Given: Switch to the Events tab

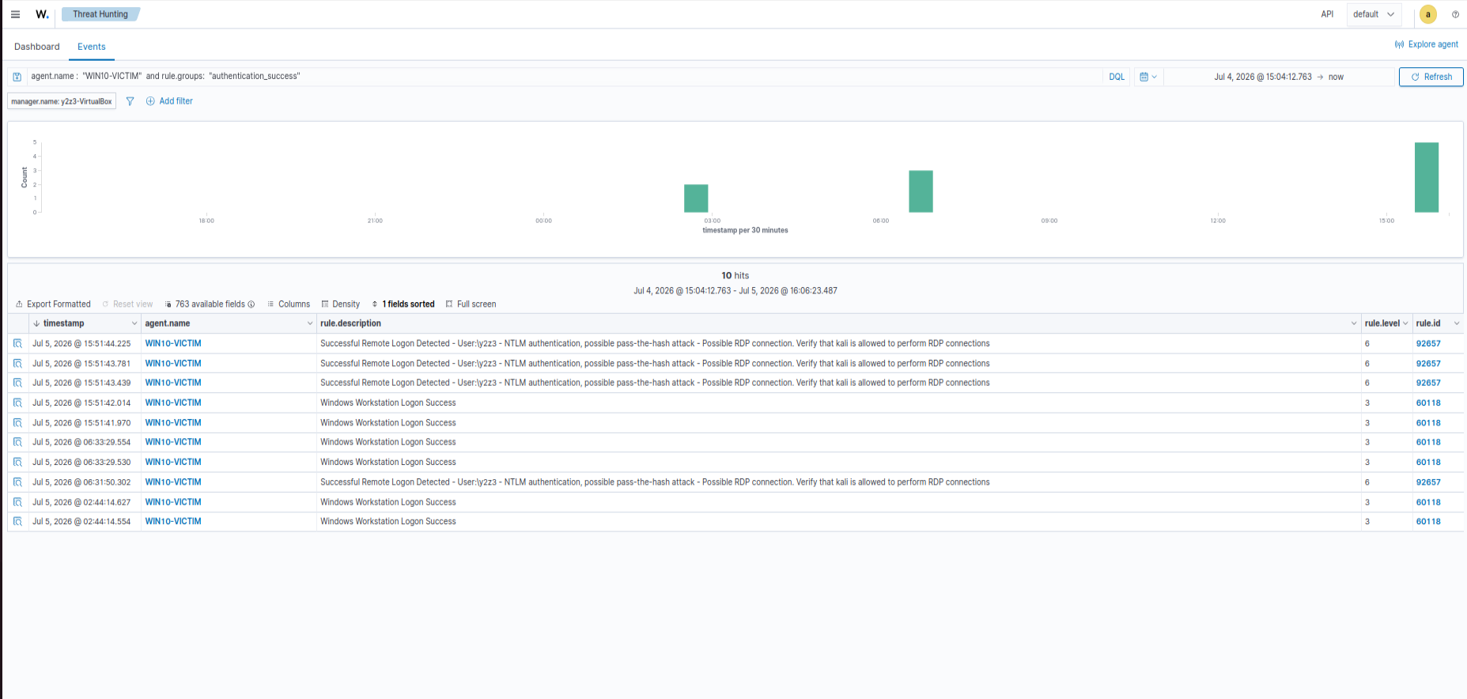Looking at the screenshot, I should (92, 47).
